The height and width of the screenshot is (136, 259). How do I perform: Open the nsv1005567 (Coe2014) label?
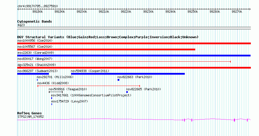pyautogui.click(x=35, y=47)
